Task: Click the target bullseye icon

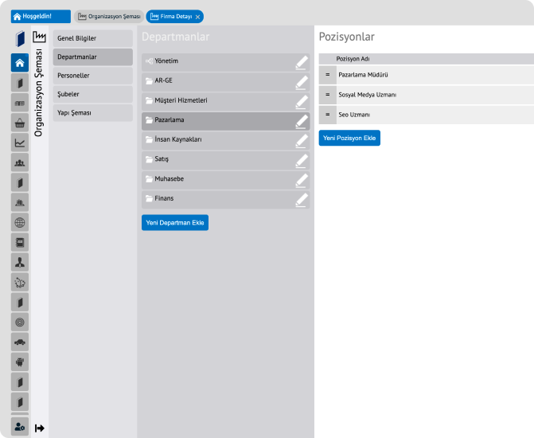Action: click(20, 322)
